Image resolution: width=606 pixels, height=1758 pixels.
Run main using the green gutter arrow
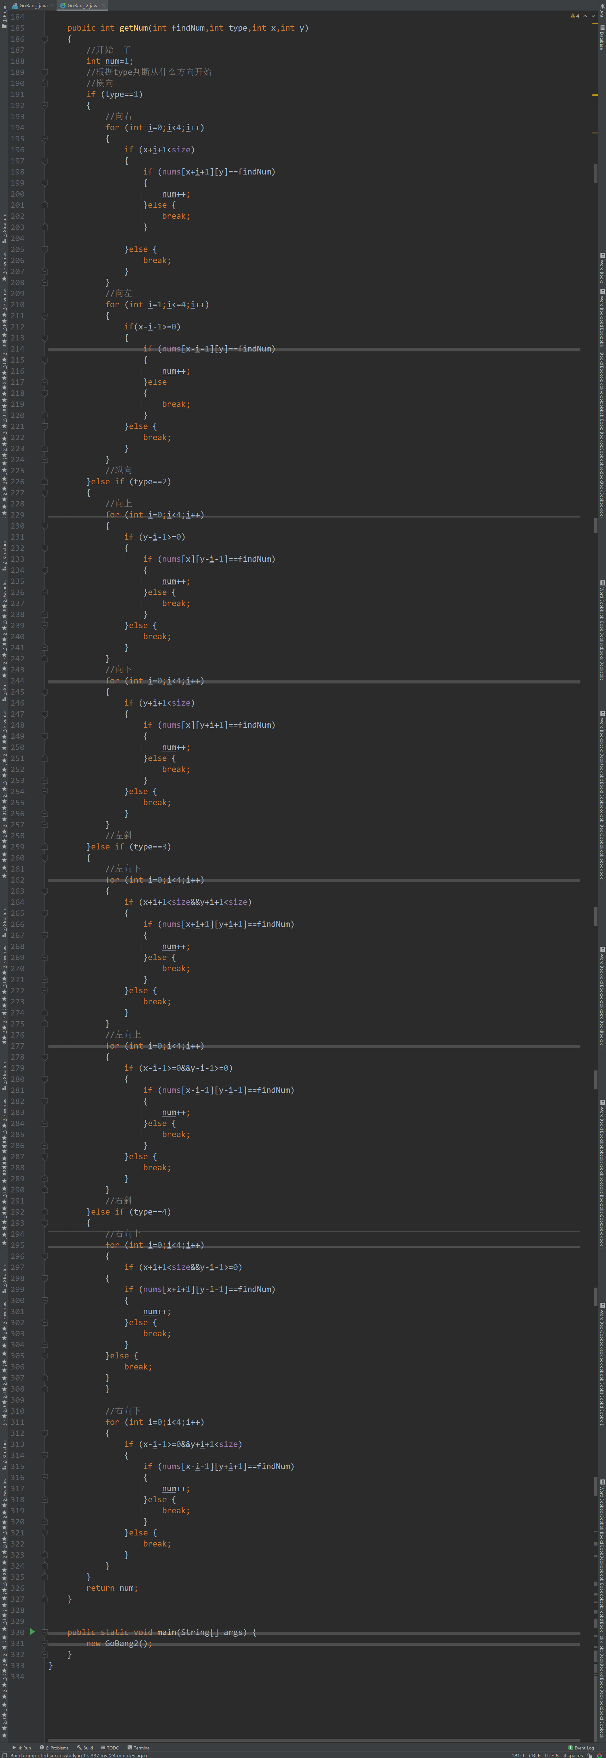click(32, 1632)
